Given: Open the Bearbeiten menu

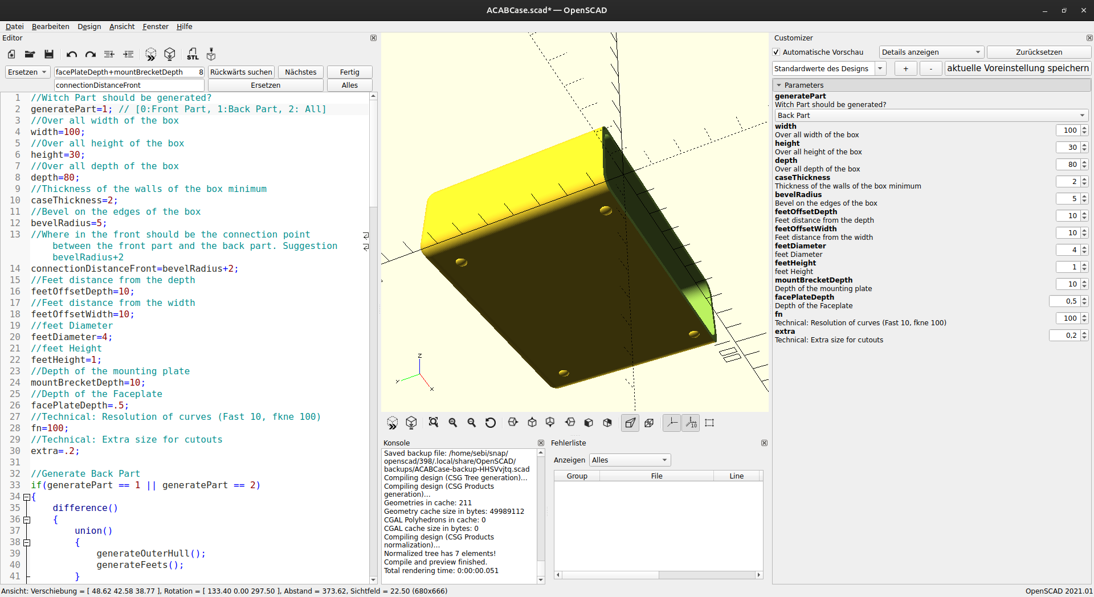Looking at the screenshot, I should (50, 26).
